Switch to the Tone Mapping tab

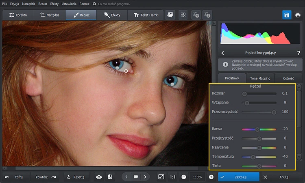[x=260, y=78]
